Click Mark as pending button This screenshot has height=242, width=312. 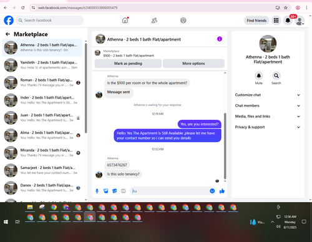128,64
